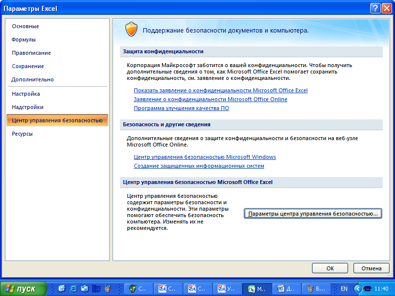Screen dimensions: 395x296
Task: Close the Параметры Excel dialog
Action: [387, 8]
